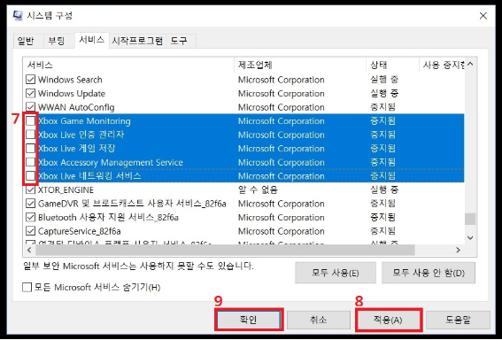Click 알 수 없음 manufacturer cell

click(258, 189)
